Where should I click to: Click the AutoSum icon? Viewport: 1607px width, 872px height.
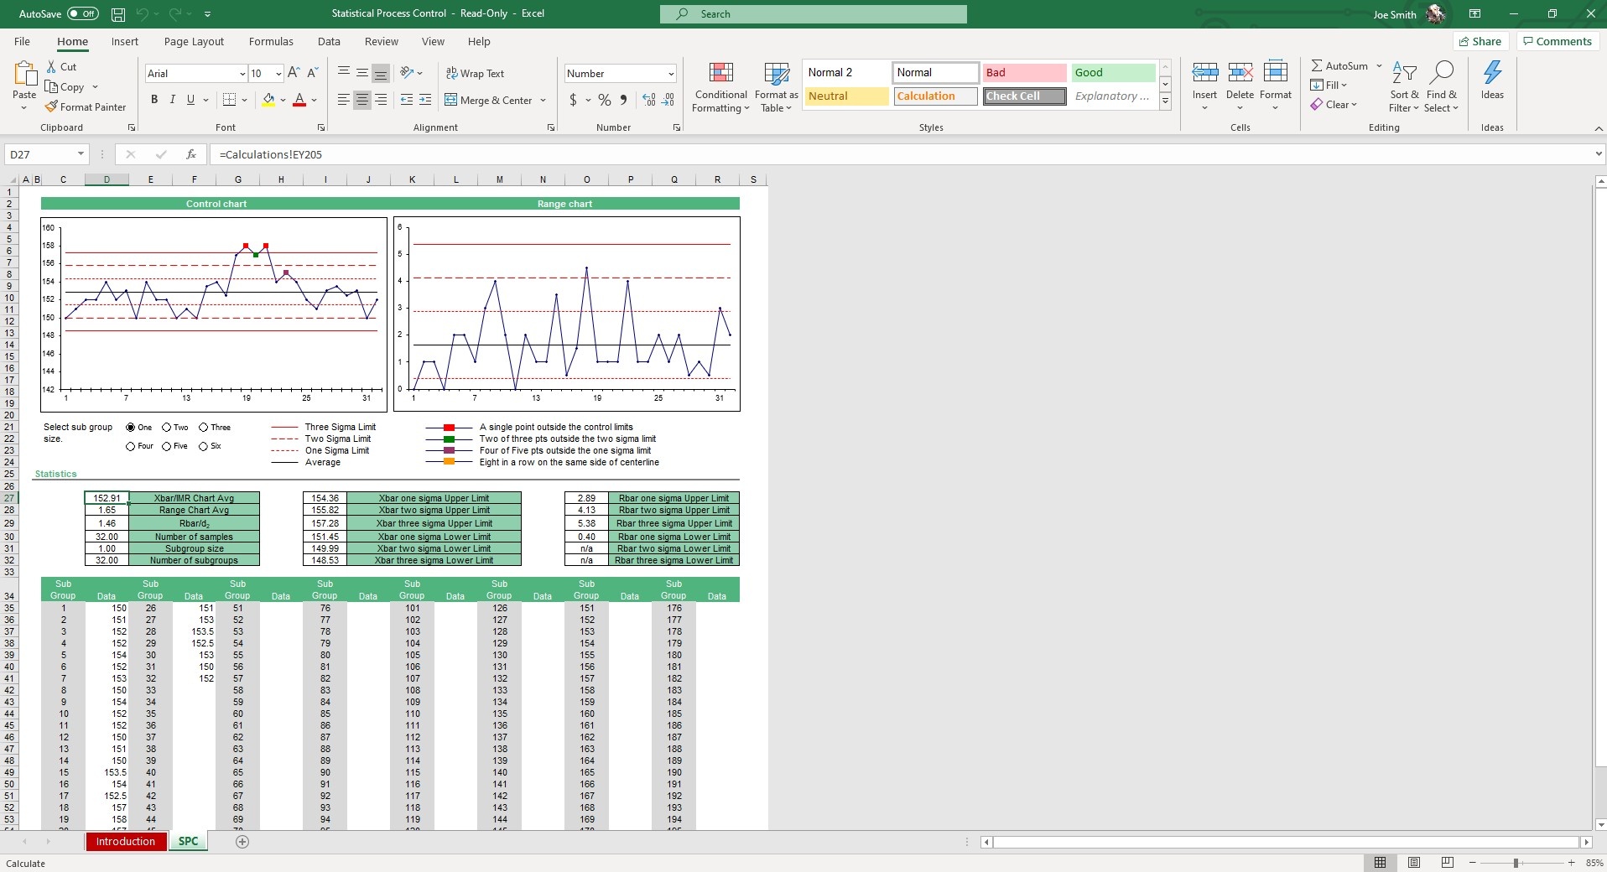coord(1318,65)
